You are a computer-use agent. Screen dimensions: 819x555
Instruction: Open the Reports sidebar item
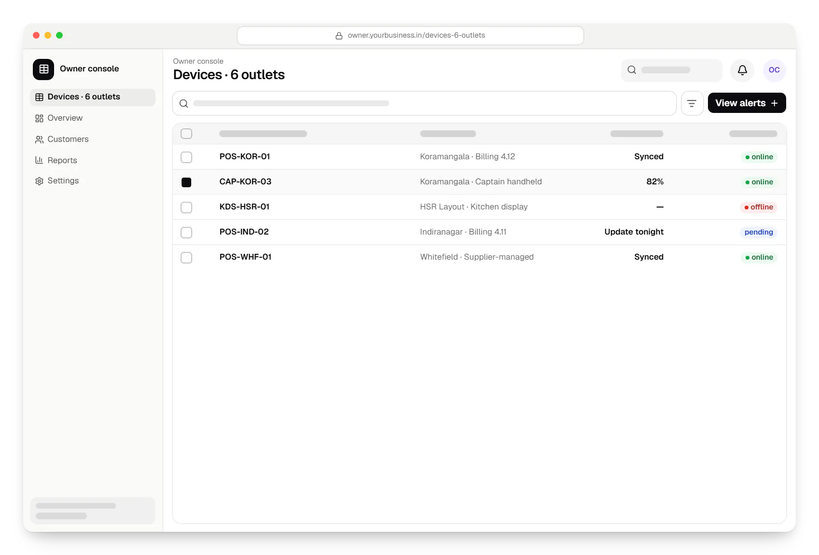click(x=93, y=161)
